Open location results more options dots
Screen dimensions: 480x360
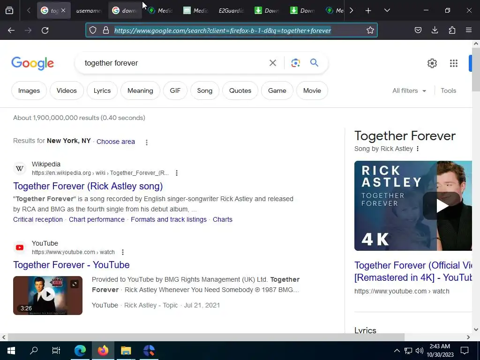coord(147,142)
